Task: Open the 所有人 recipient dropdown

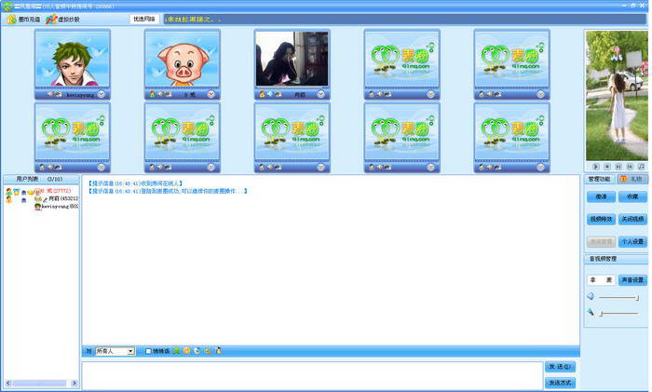Action: [115, 351]
